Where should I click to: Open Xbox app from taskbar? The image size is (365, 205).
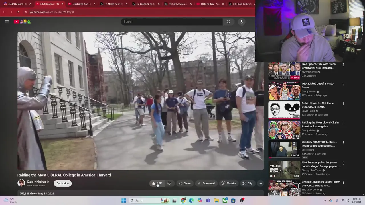point(225,200)
